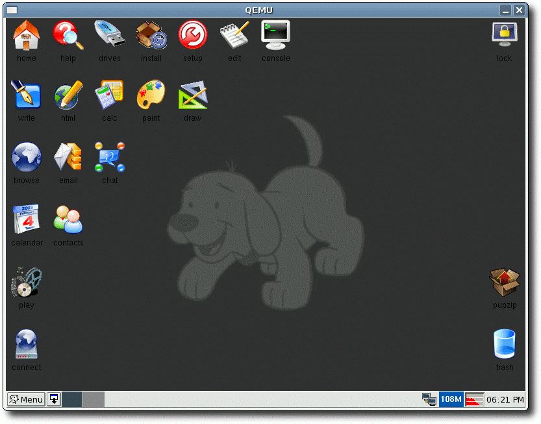Open the Puppy Menu button
The image size is (541, 424).
[x=26, y=399]
